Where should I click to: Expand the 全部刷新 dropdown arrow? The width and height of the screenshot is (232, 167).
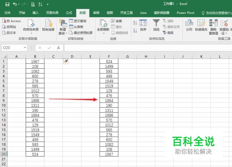click(104, 33)
